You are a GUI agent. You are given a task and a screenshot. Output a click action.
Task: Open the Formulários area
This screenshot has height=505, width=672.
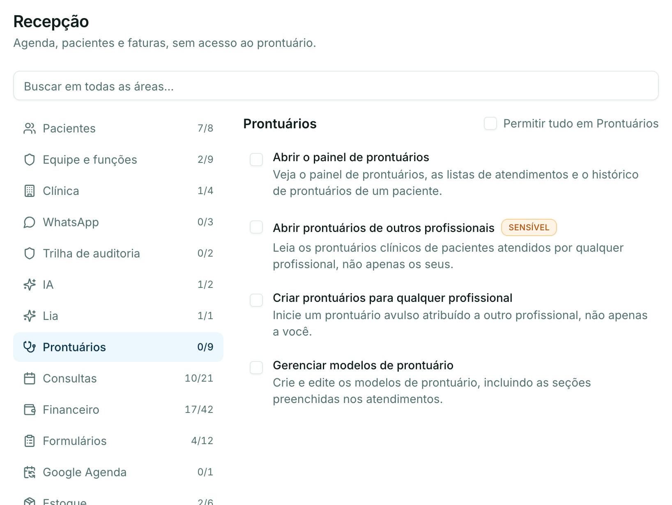pyautogui.click(x=118, y=441)
